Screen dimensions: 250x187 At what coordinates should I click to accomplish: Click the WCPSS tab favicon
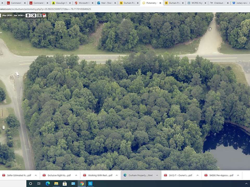(189, 3)
